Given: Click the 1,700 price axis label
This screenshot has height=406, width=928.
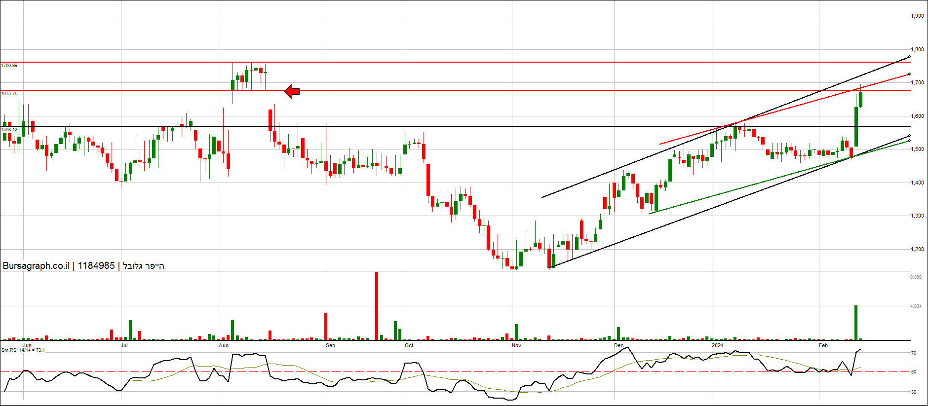Looking at the screenshot, I should (x=917, y=82).
